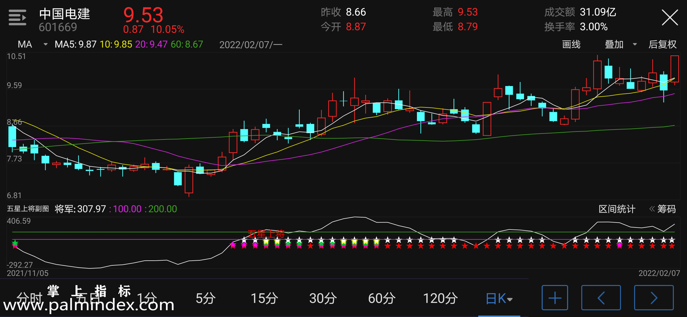Click the 换手率 3.00% value
The width and height of the screenshot is (687, 317).
[x=576, y=27]
